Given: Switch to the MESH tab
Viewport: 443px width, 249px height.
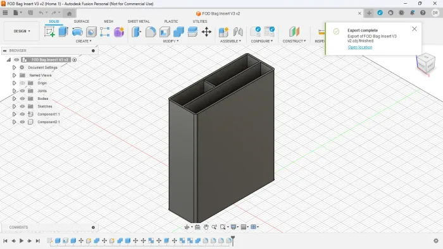Looking at the screenshot, I should (x=108, y=21).
